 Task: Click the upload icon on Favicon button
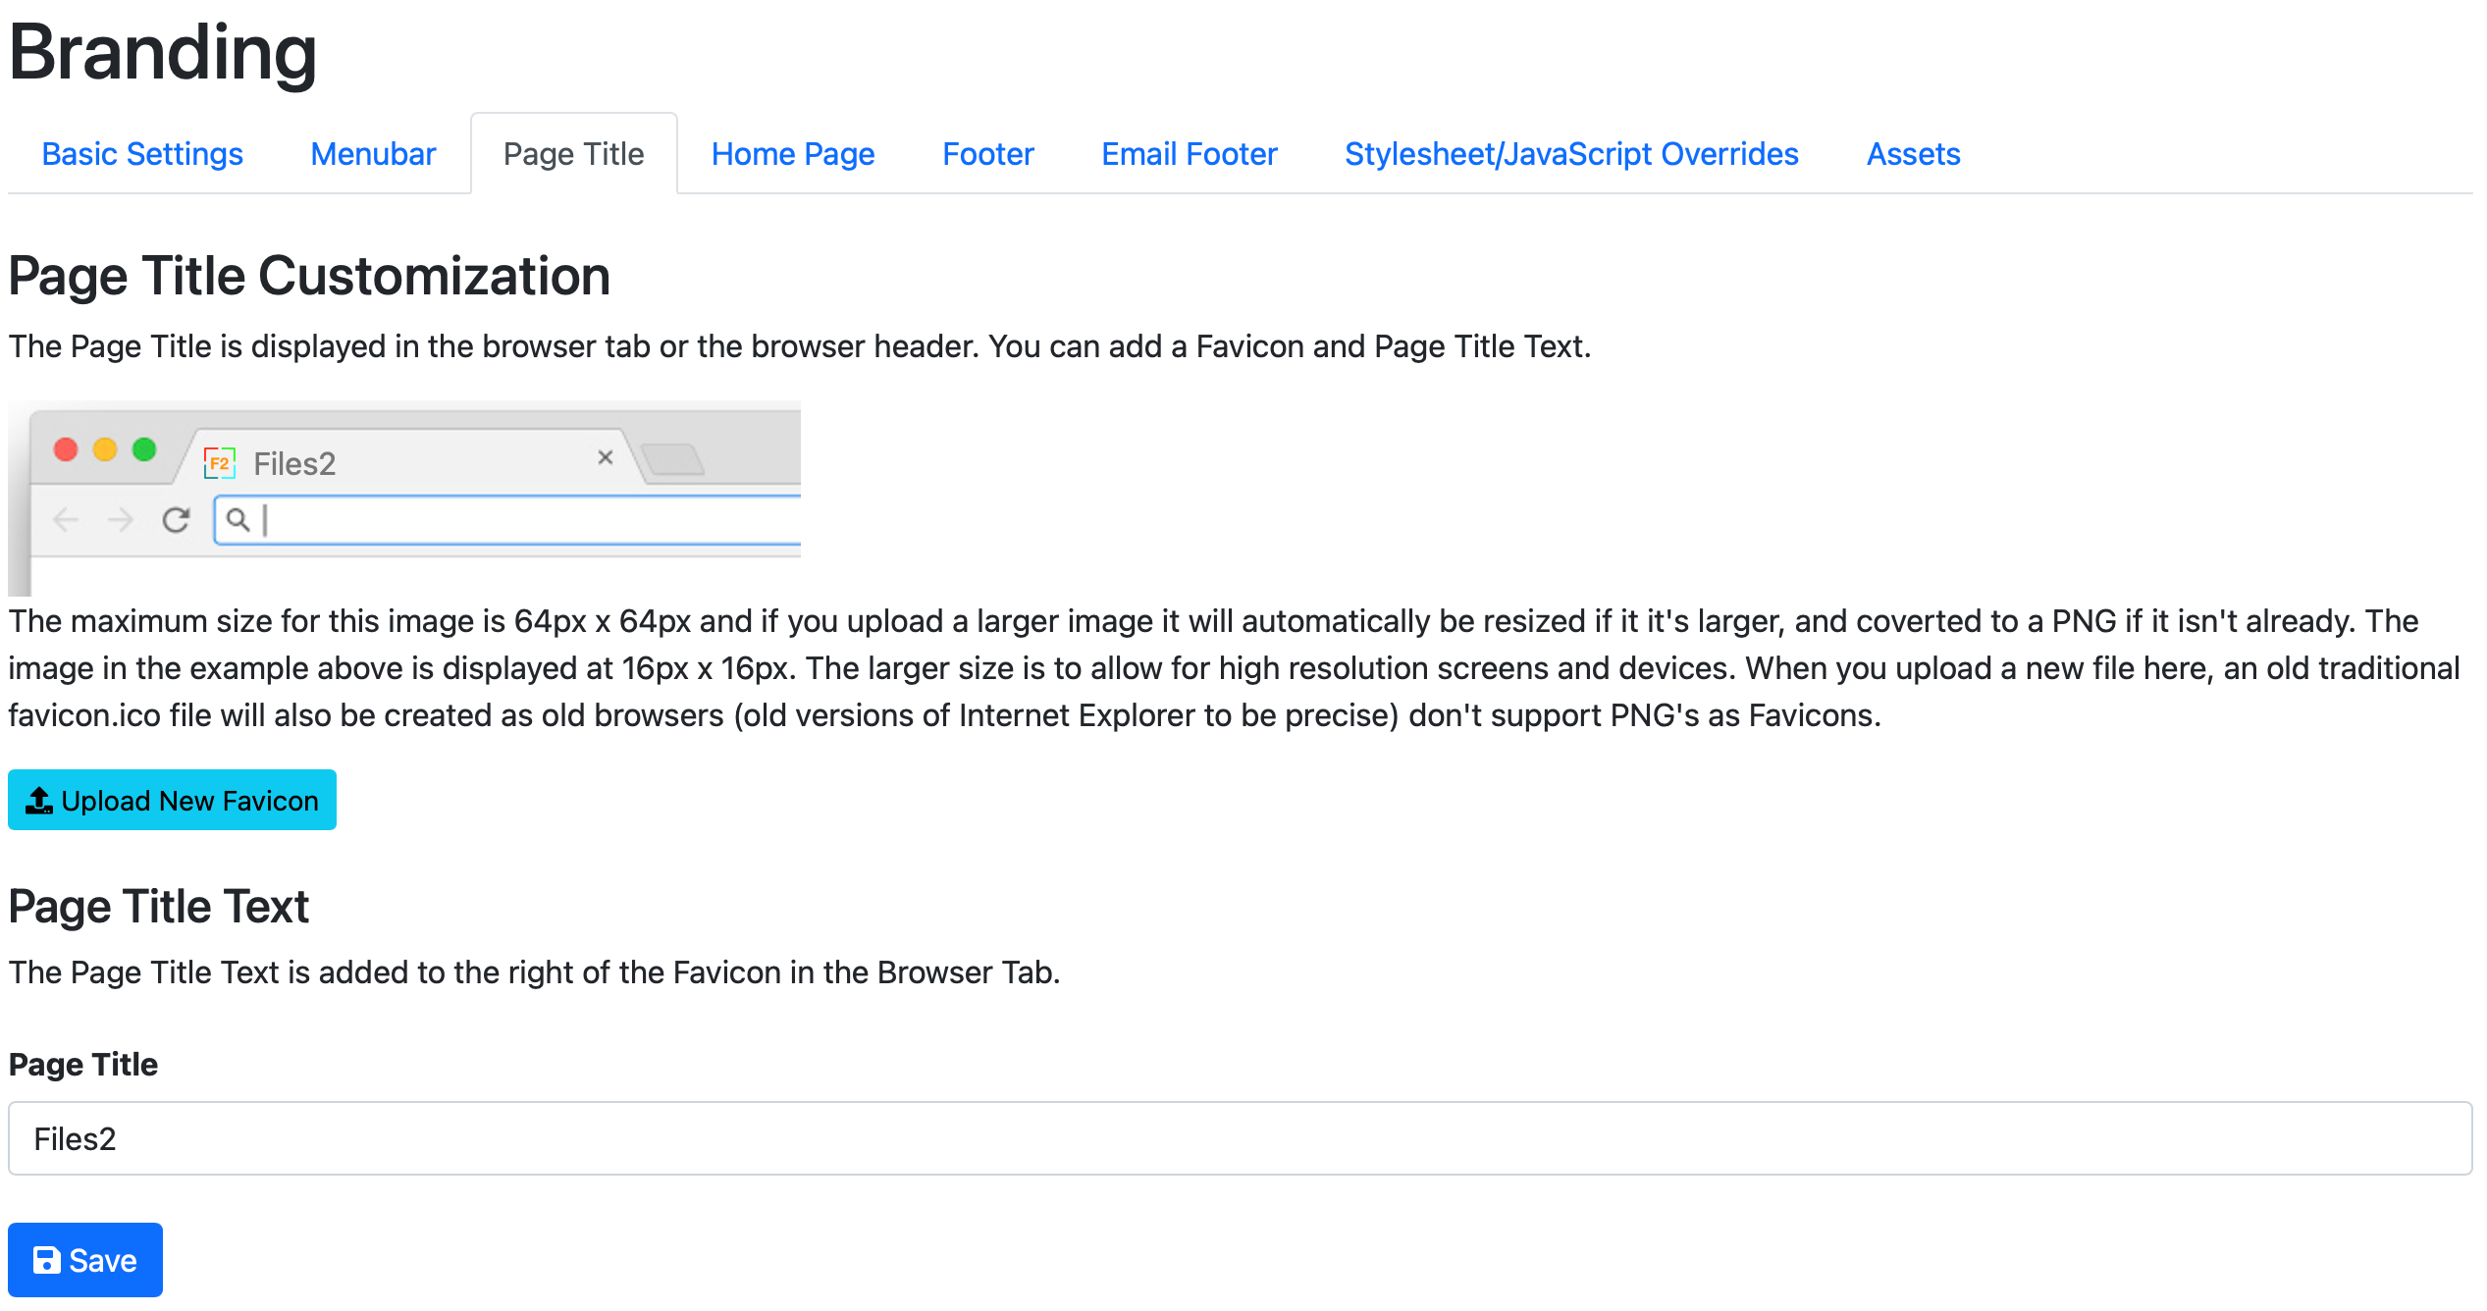point(39,801)
